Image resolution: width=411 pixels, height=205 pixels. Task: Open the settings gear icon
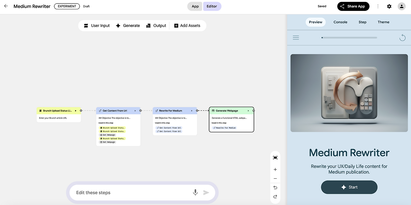[x=389, y=6]
